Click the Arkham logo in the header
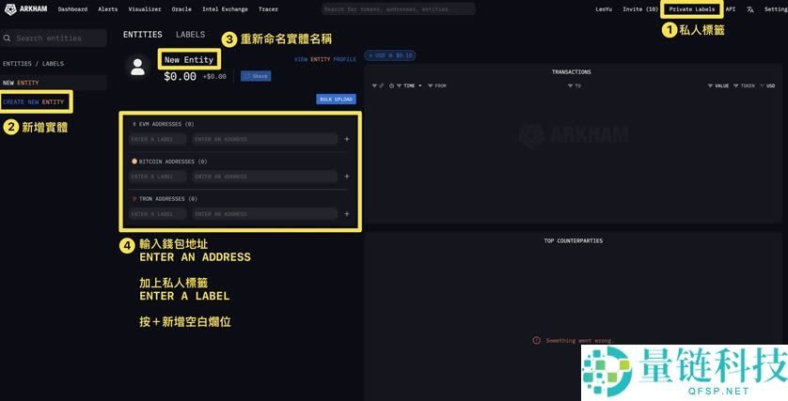This screenshot has height=401, width=788. 25,9
